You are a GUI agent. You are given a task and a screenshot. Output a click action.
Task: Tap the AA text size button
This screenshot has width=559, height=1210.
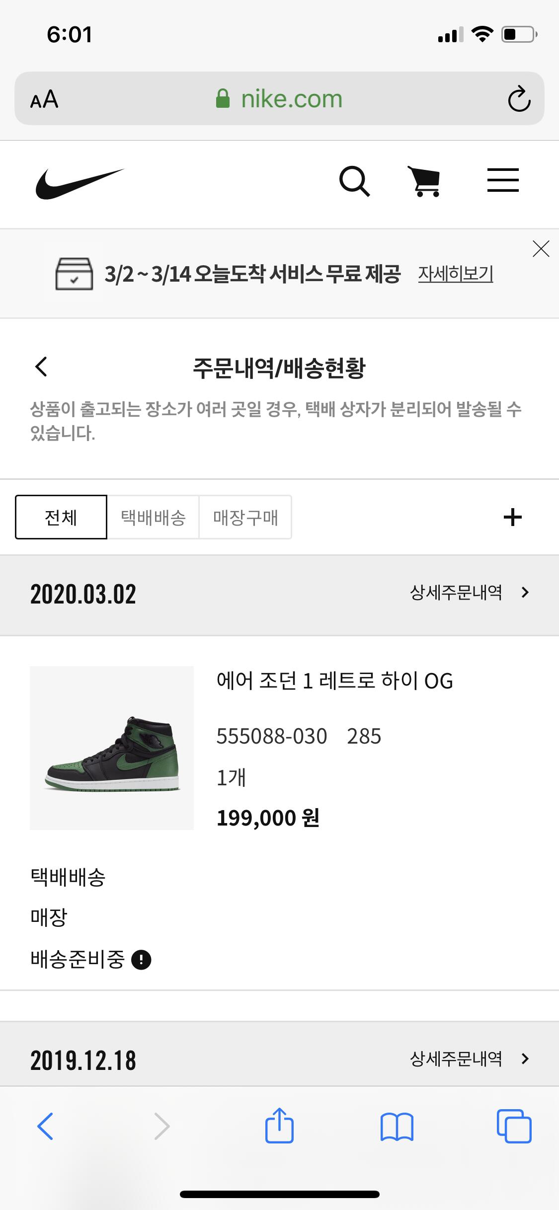tap(44, 99)
